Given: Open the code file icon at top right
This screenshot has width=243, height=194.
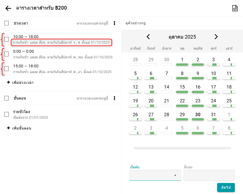Looking at the screenshot, I should (235, 8).
